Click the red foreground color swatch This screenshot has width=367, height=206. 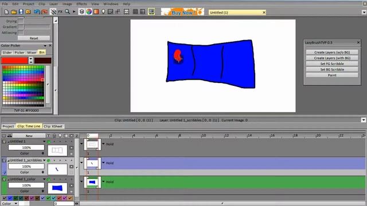(x=14, y=61)
